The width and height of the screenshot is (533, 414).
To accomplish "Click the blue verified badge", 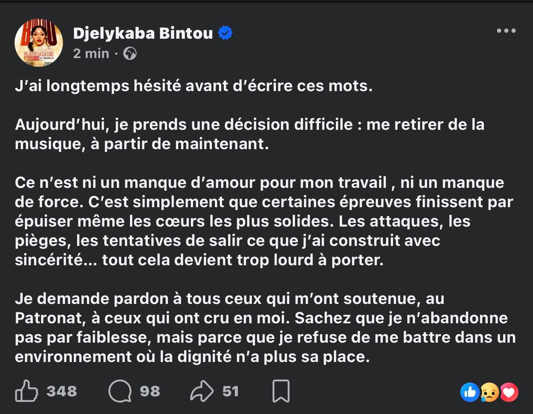I will click(225, 33).
